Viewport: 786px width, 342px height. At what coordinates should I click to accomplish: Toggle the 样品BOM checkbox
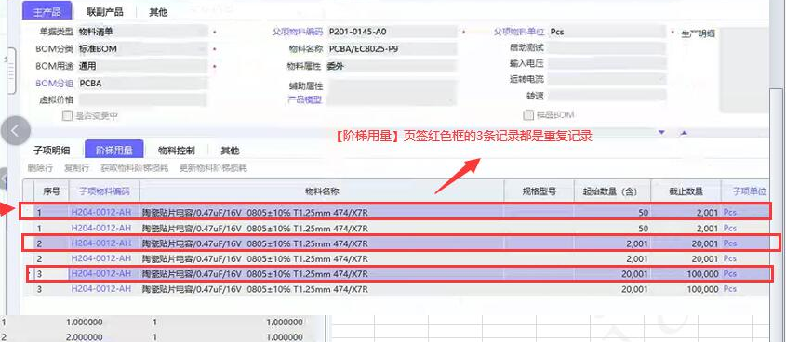tap(527, 115)
